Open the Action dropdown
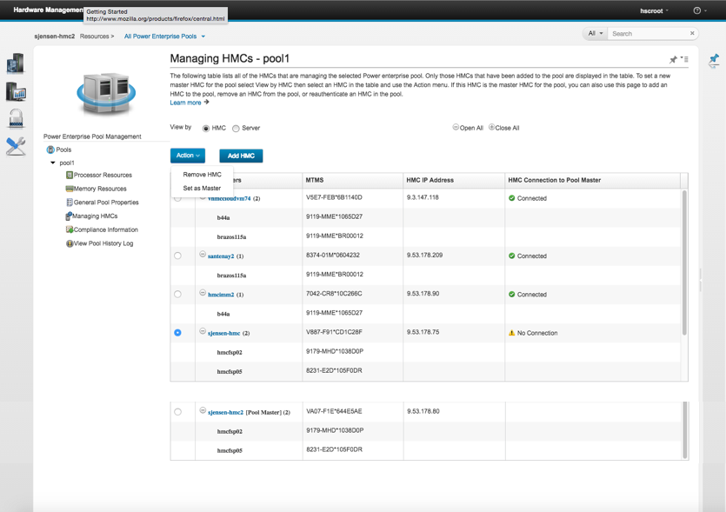The image size is (726, 512). click(x=188, y=156)
